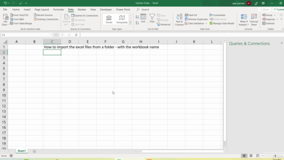
Task: Open the Page Layout tab
Action: [x=42, y=9]
